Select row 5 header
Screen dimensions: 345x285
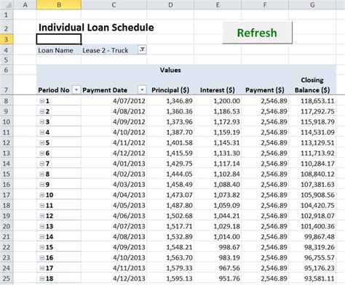(x=7, y=60)
